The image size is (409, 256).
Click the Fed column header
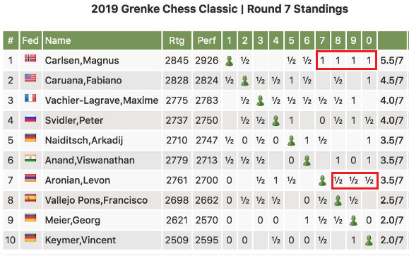coord(30,40)
